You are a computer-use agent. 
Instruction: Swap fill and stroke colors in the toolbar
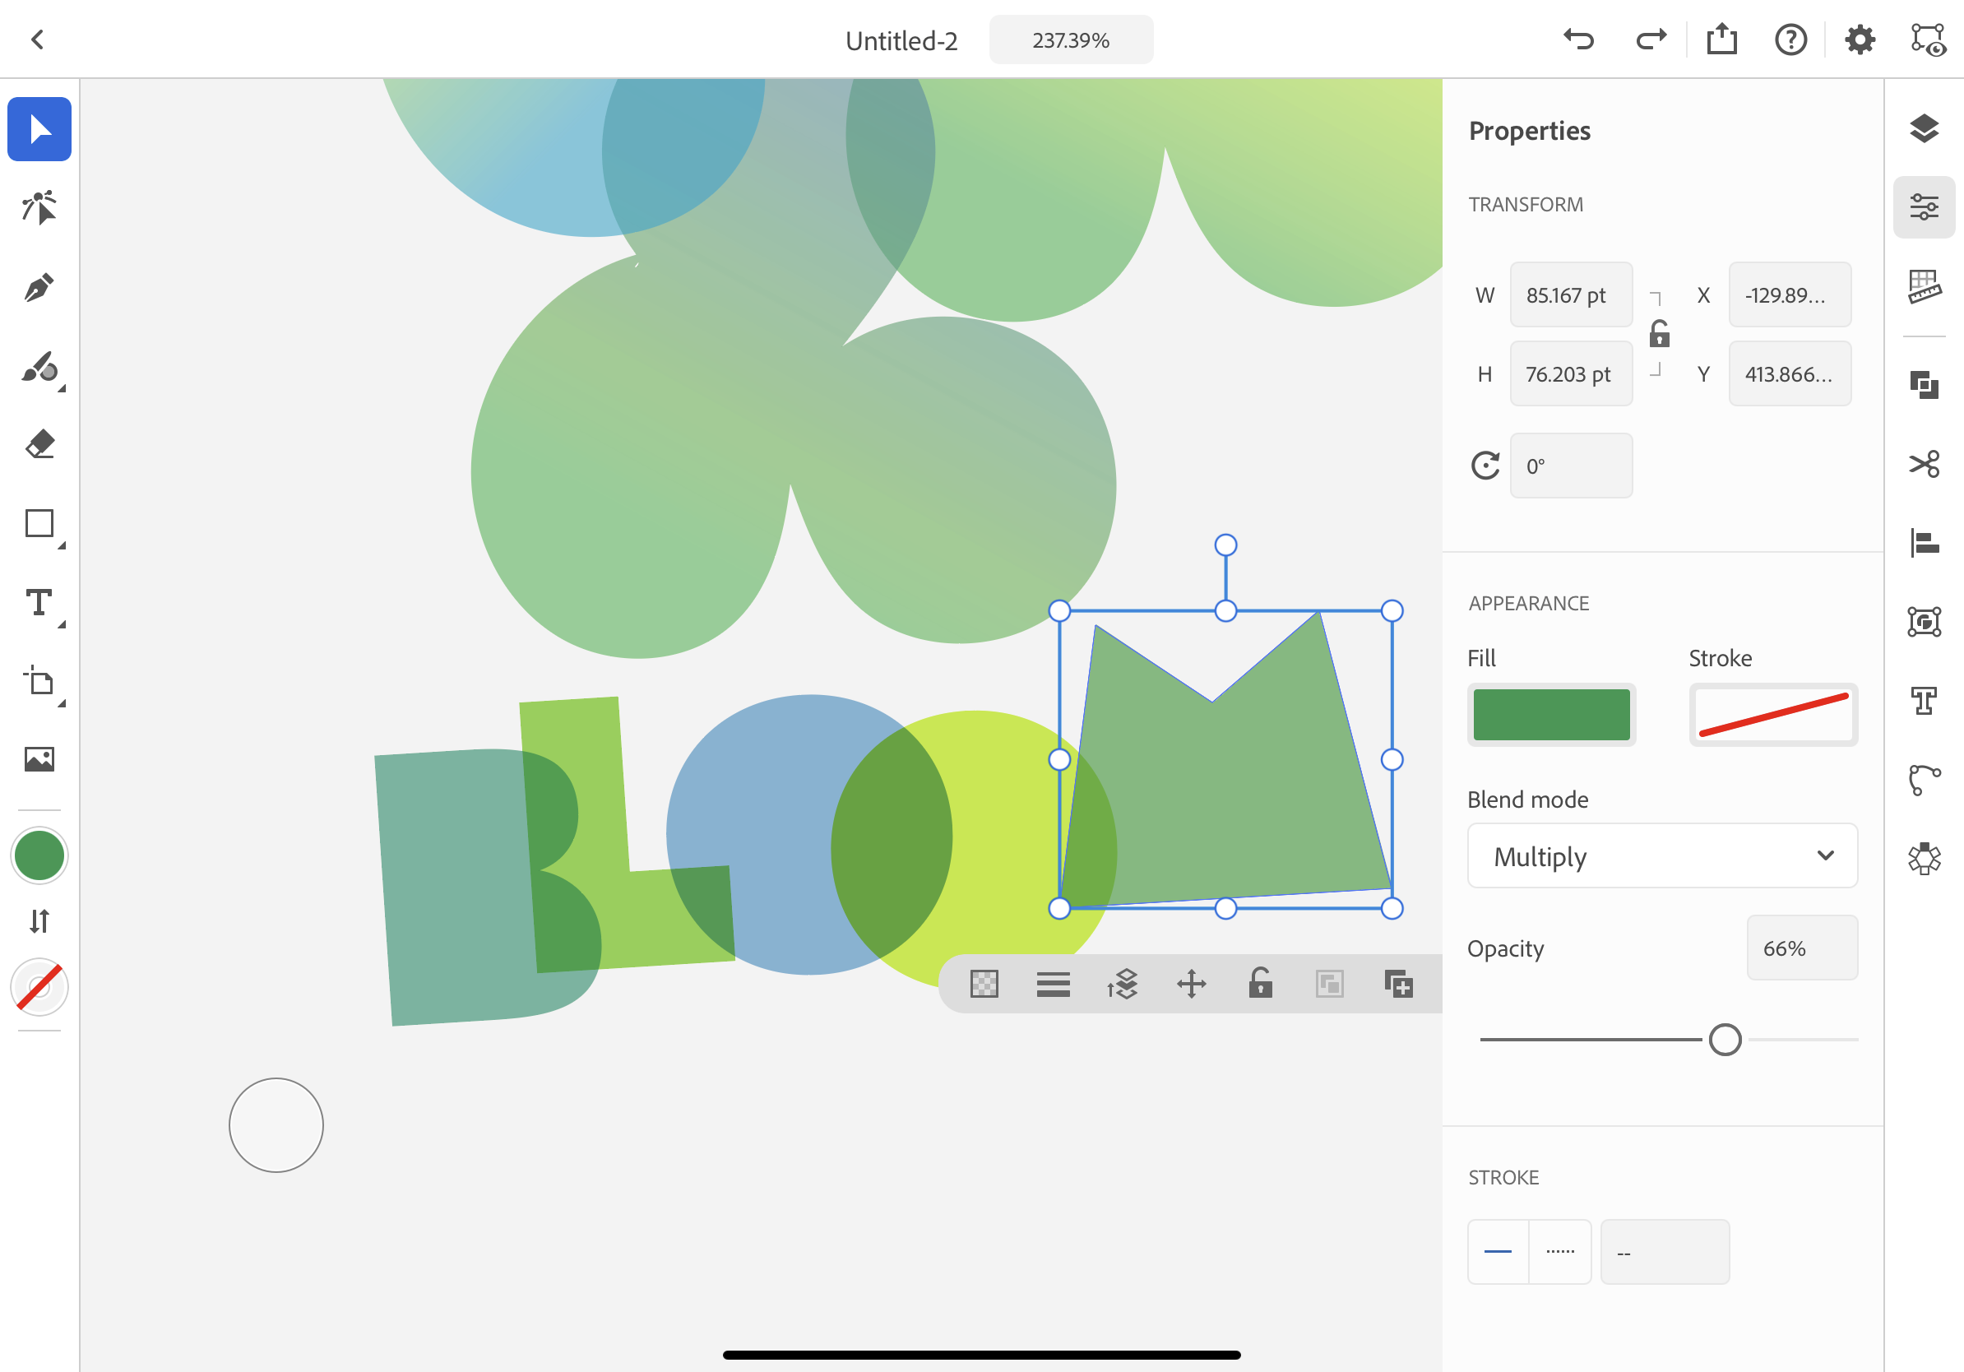(x=39, y=920)
